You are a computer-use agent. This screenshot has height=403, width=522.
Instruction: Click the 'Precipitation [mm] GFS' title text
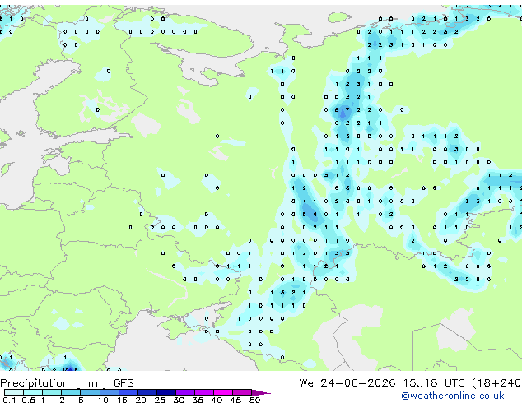[x=67, y=383]
